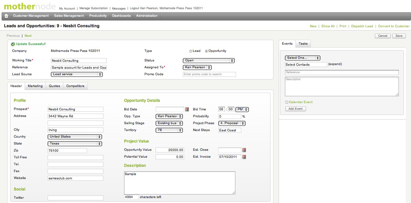
Task: Open the Est. Invoice calendar icon
Action: coord(244,157)
